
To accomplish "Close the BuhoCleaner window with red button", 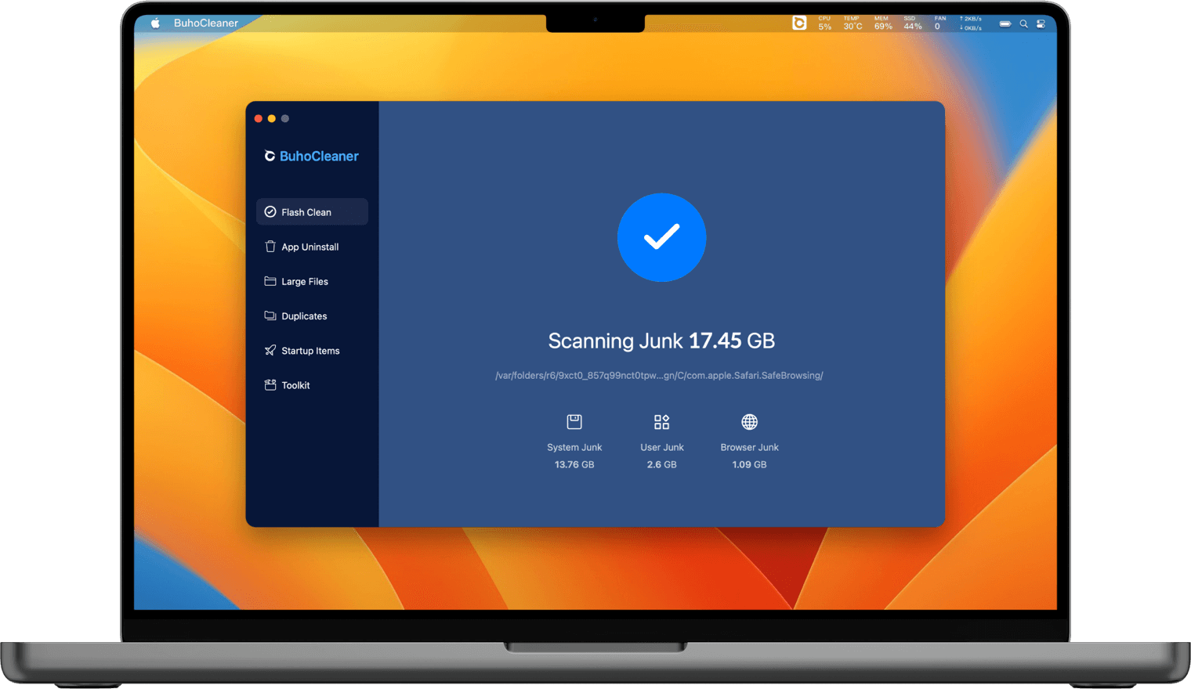I will 259,118.
